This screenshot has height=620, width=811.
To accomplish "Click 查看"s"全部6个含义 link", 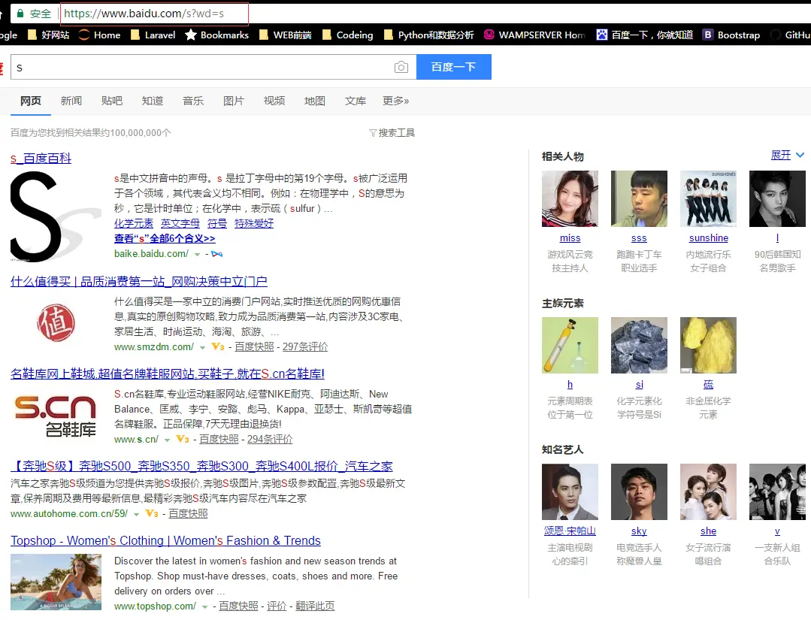I will 165,238.
